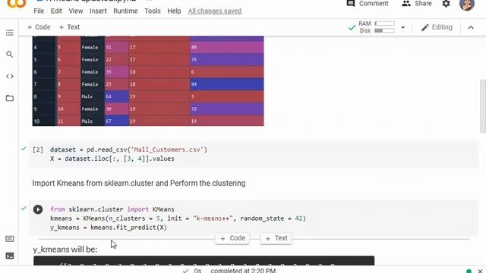Image resolution: width=486 pixels, height=273 pixels.
Task: Click the Share button
Action: [x=417, y=4]
